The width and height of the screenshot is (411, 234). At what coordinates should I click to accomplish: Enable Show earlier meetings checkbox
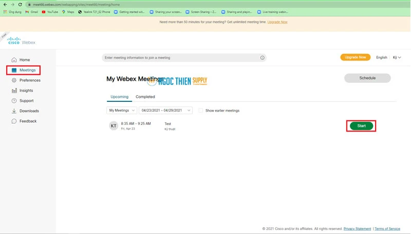(200, 111)
